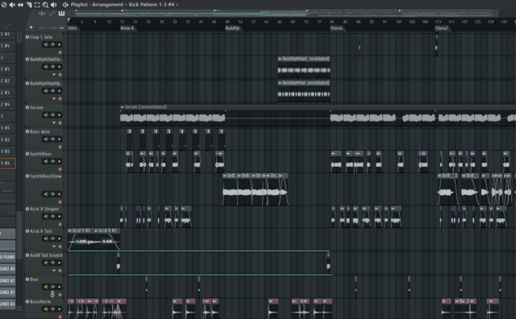
Task: Select the Slice blade tool
Action: pyautogui.click(x=29, y=5)
